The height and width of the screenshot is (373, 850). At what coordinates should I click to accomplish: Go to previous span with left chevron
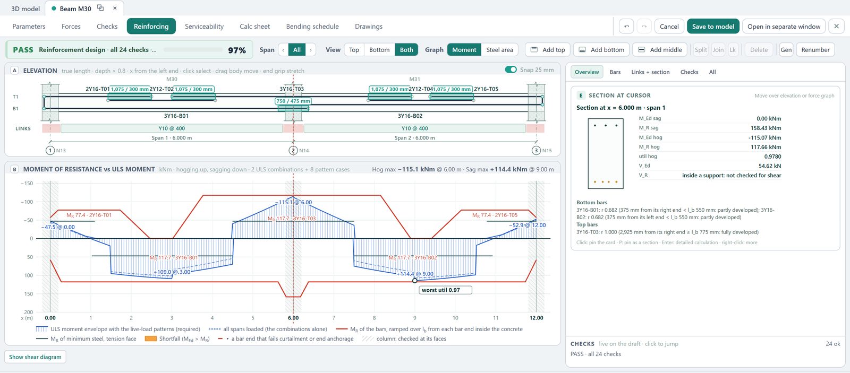[283, 50]
